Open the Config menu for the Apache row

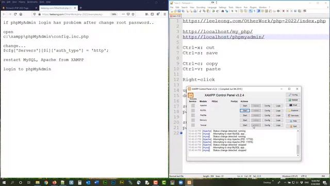267,105
